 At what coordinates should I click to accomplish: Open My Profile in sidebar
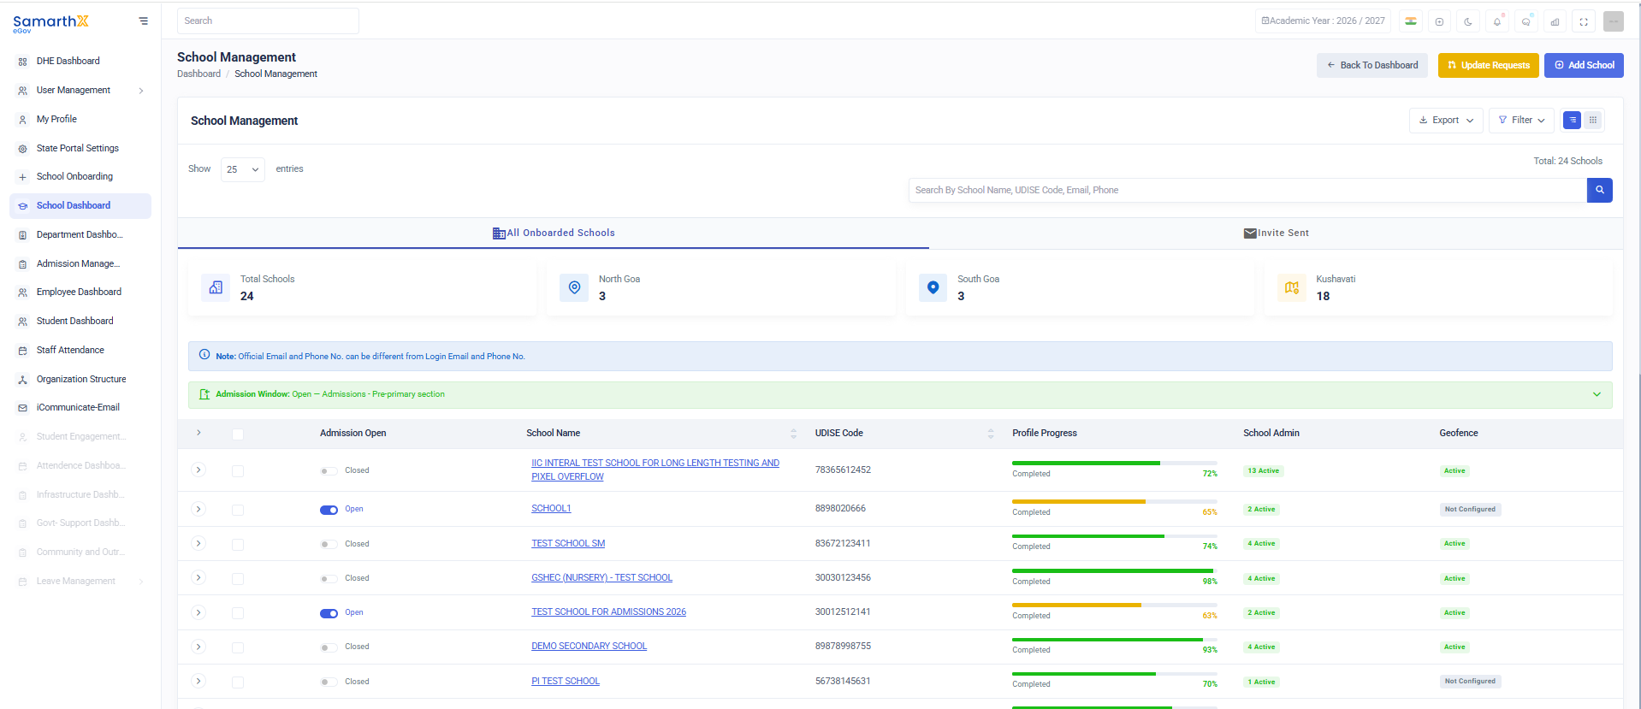(56, 120)
